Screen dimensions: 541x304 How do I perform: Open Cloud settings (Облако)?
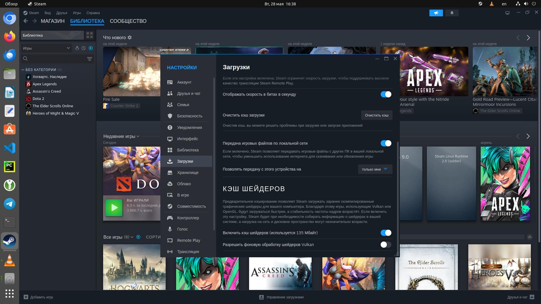[186, 184]
